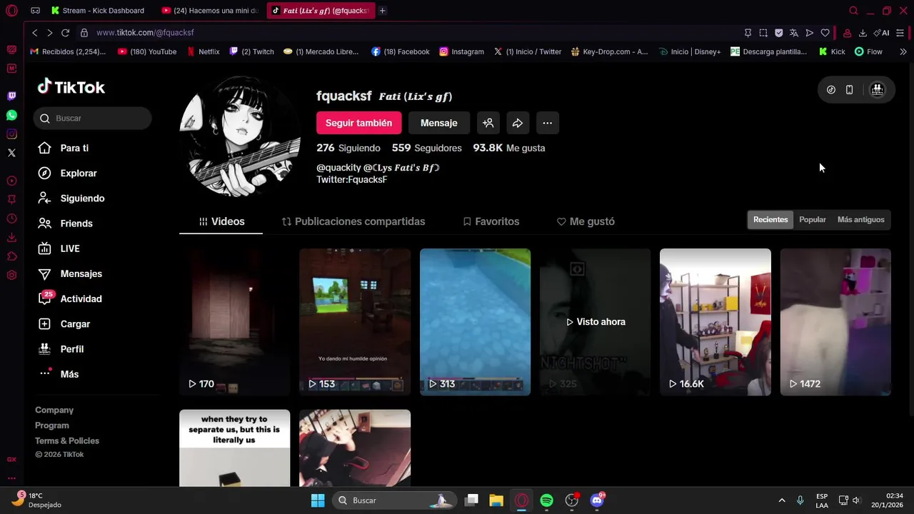Viewport: 914px width, 514px height.
Task: Open WhatsApp in the Opera sidebar
Action: pos(11,115)
